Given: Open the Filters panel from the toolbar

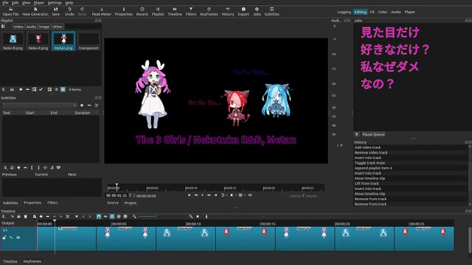Looking at the screenshot, I should pos(191,12).
